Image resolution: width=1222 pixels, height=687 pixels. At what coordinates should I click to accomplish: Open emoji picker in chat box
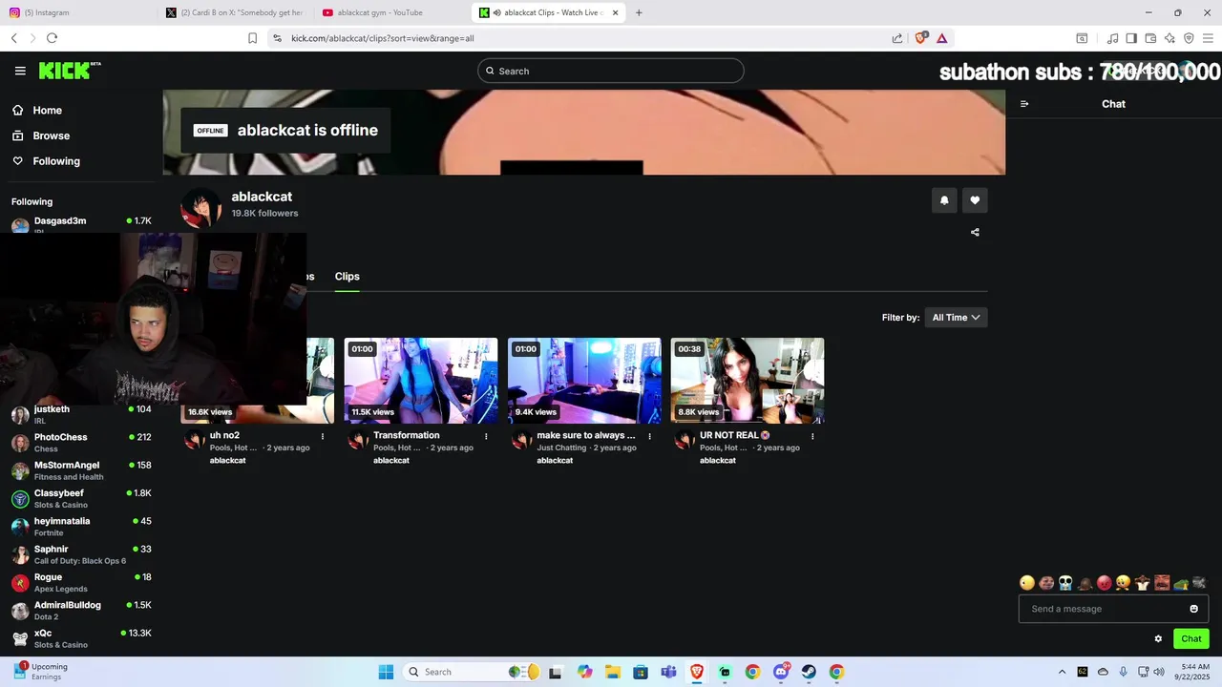coord(1193,609)
